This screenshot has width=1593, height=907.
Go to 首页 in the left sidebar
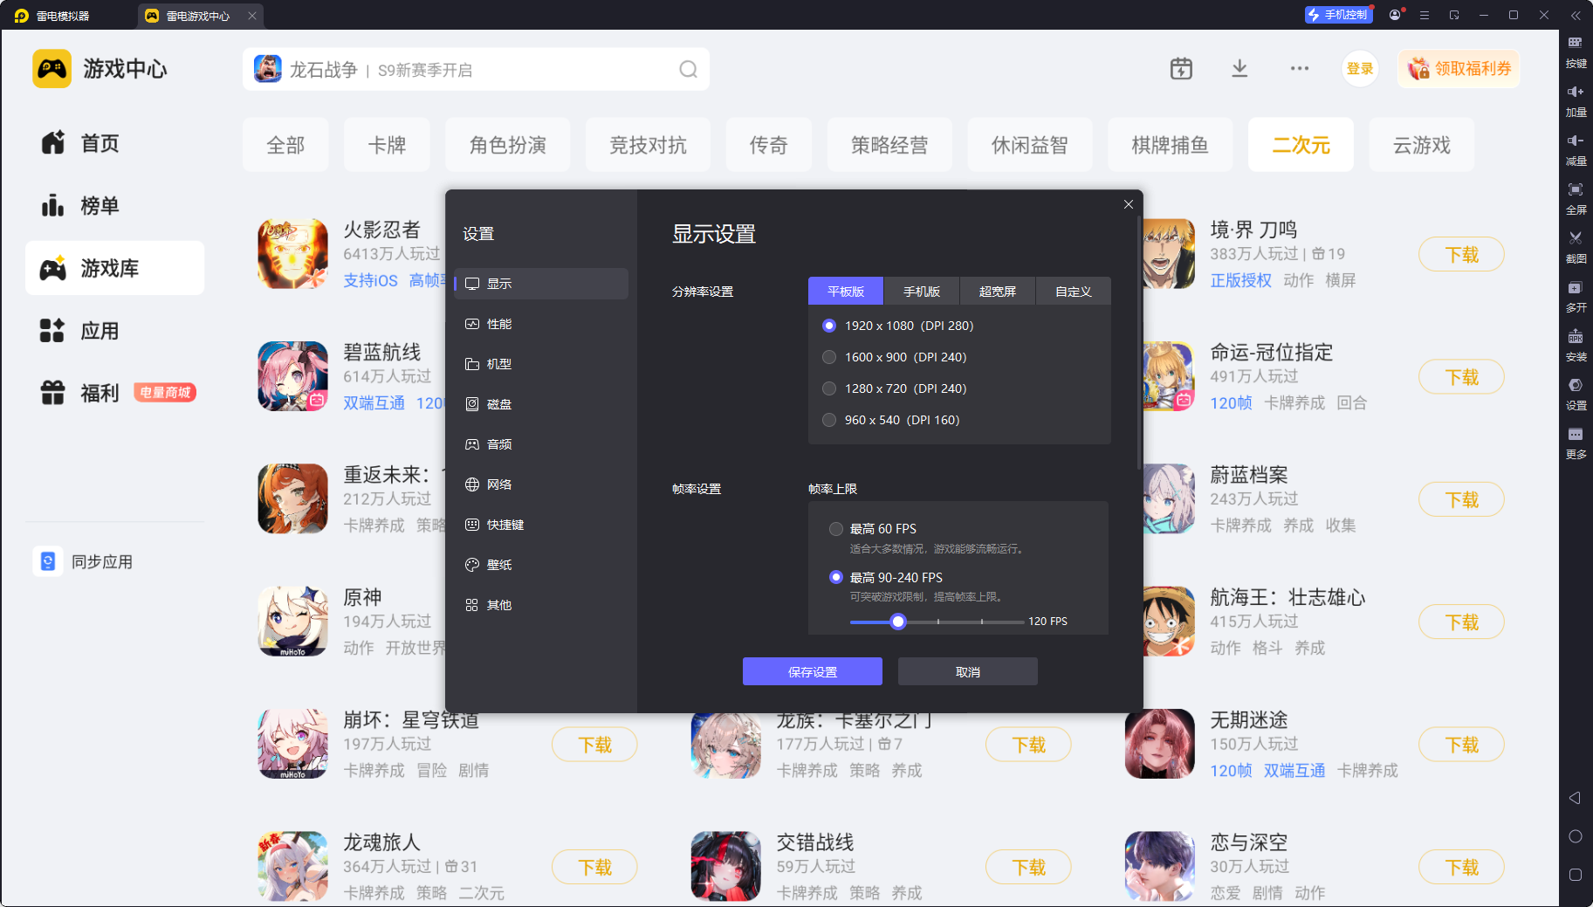tap(114, 143)
